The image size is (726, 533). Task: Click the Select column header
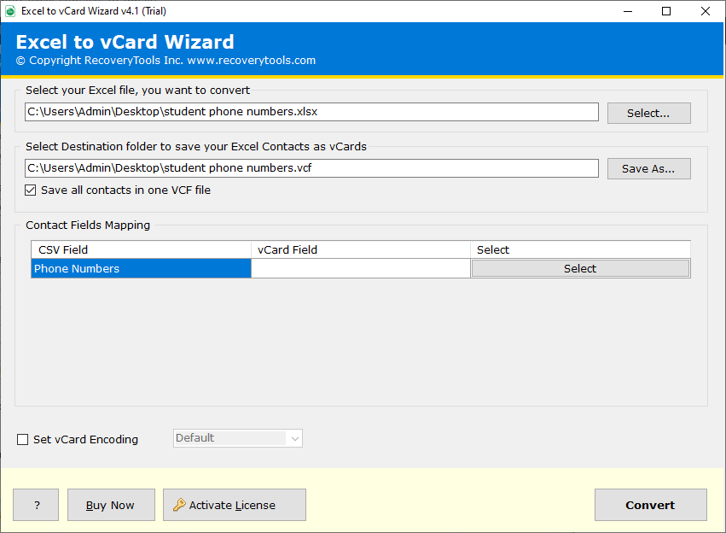580,249
